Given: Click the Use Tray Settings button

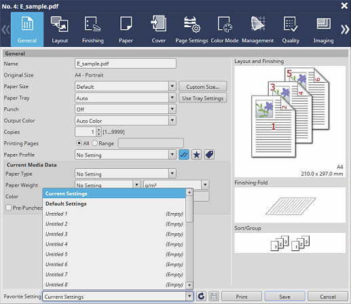Looking at the screenshot, I should click(x=203, y=98).
